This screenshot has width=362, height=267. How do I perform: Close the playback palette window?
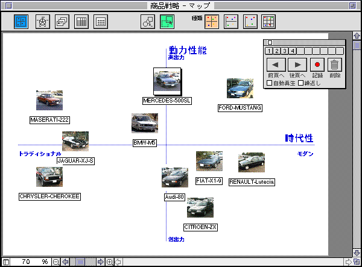coord(270,42)
